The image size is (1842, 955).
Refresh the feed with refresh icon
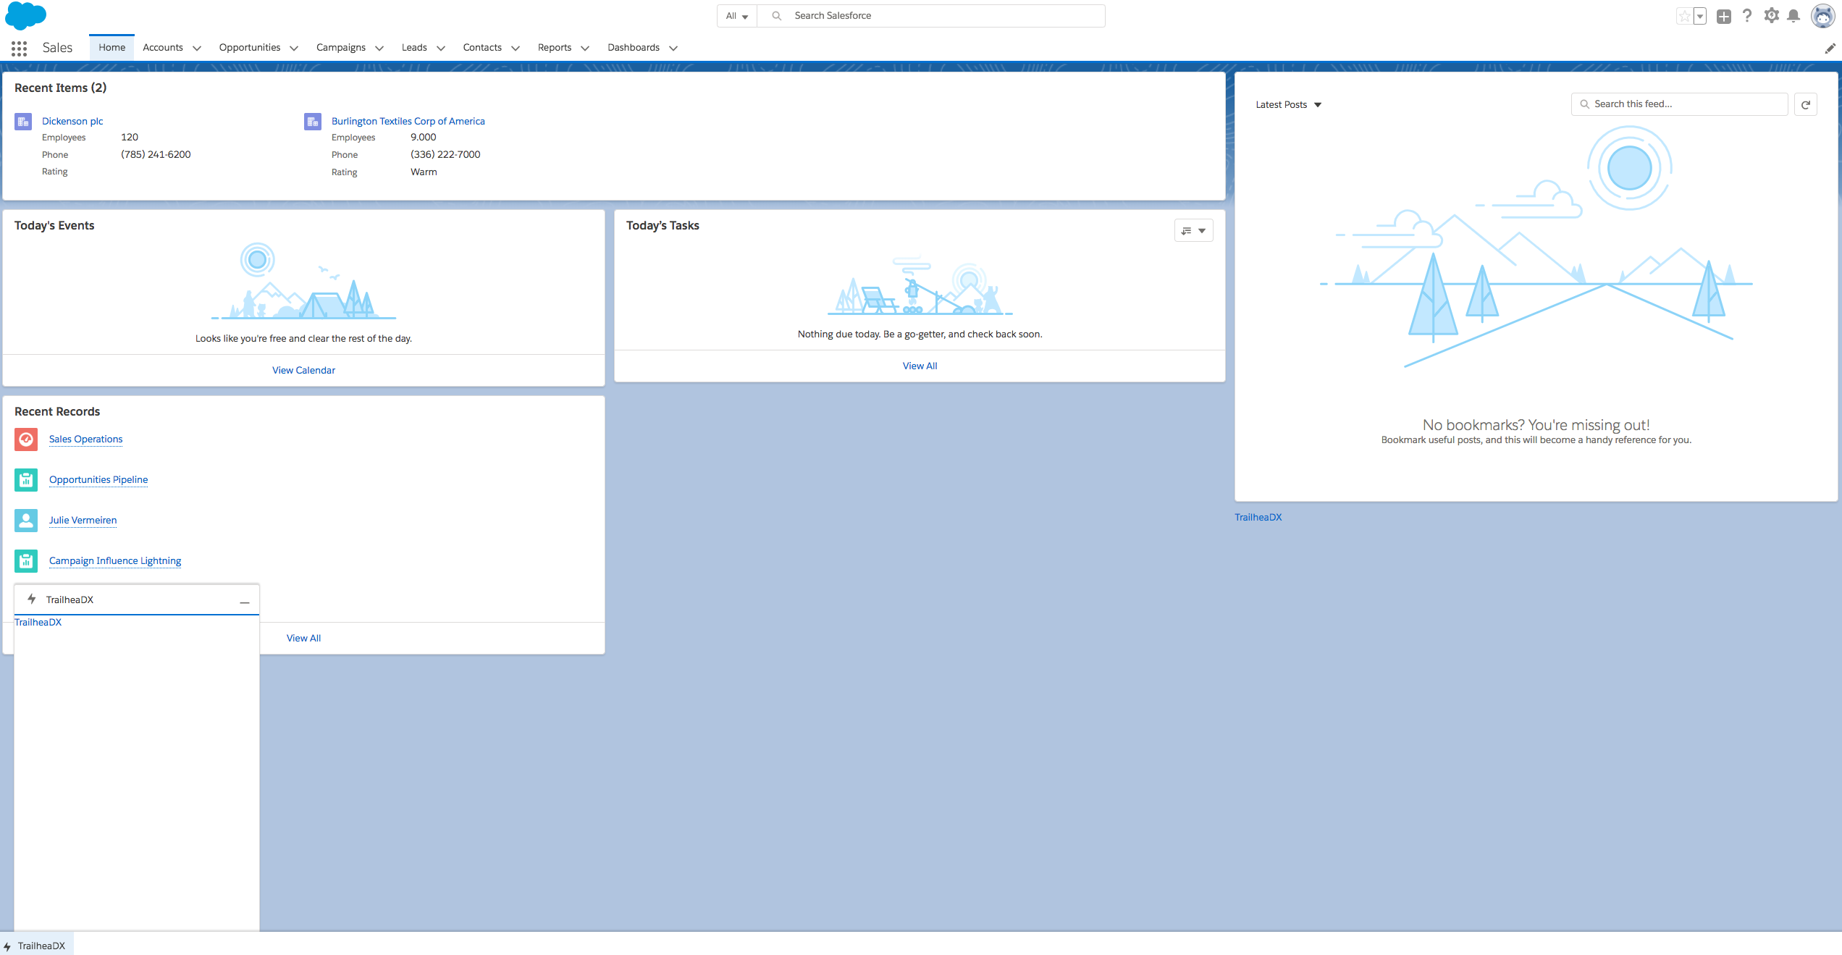coord(1806,104)
